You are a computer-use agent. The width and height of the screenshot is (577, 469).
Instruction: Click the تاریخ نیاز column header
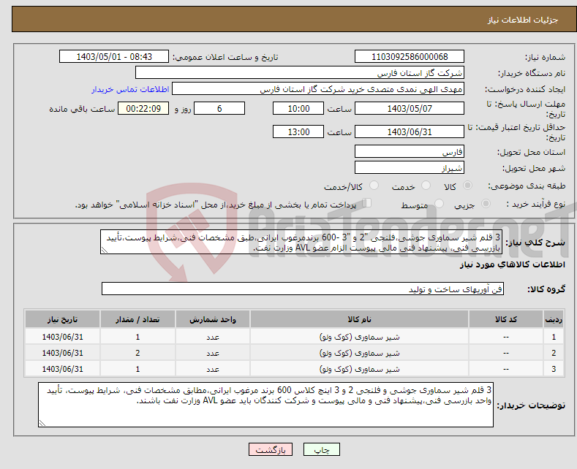63,319
